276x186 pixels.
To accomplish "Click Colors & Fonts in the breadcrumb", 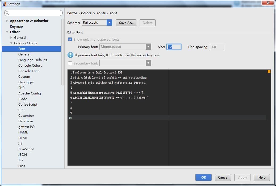I will [93, 13].
